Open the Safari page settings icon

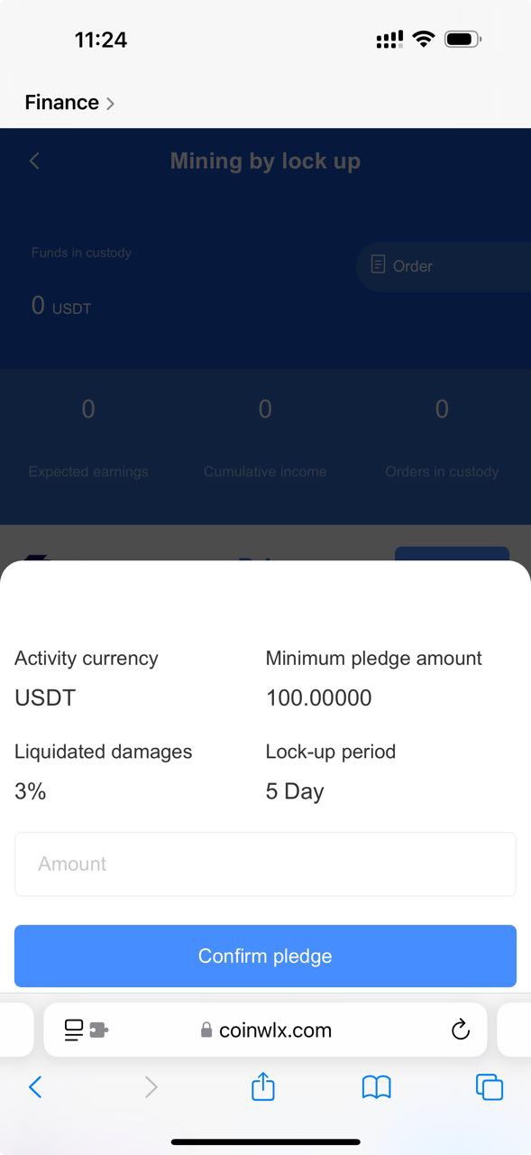click(87, 1030)
